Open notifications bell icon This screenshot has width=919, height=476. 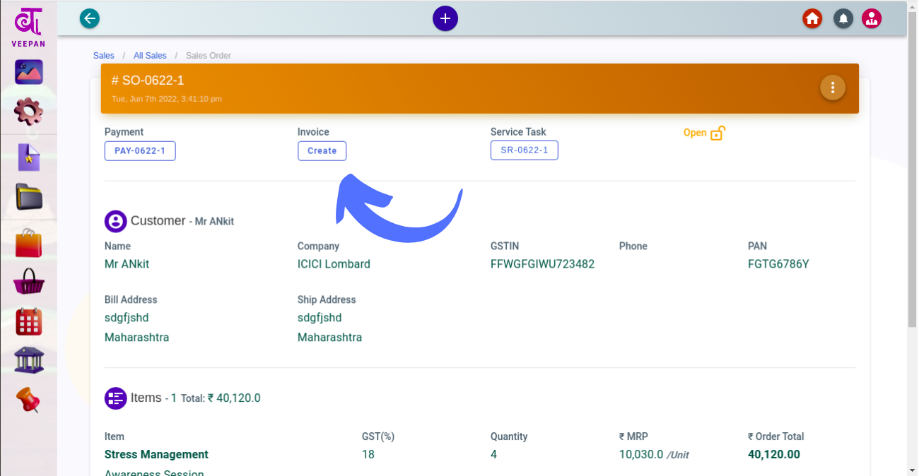(843, 18)
